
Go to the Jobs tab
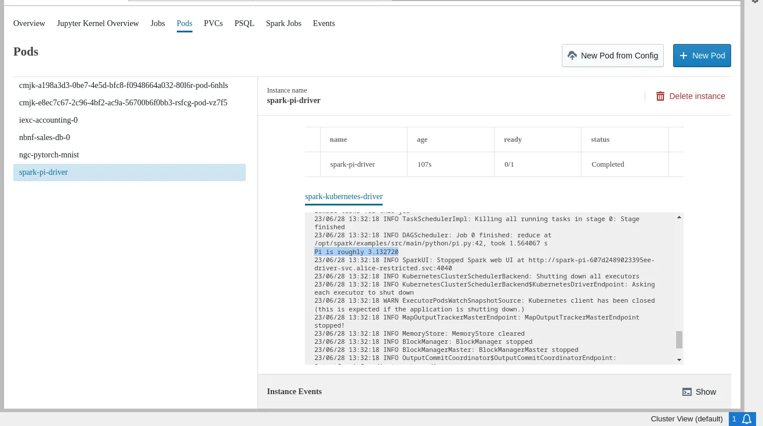158,24
